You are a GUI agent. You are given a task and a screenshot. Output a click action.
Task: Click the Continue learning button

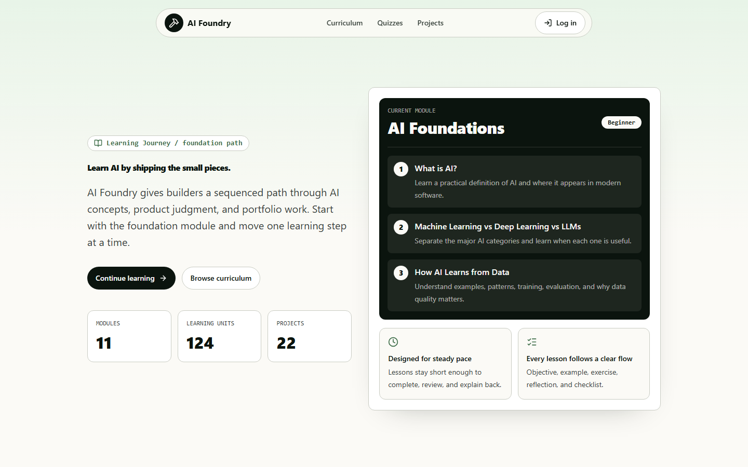[x=131, y=278]
